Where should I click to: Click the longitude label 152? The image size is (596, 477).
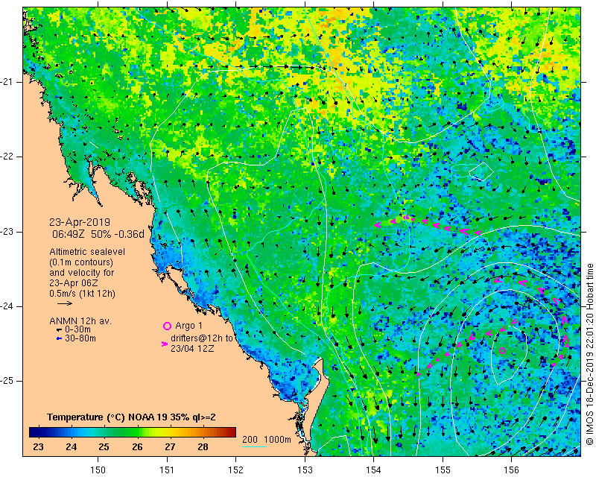pyautogui.click(x=235, y=470)
